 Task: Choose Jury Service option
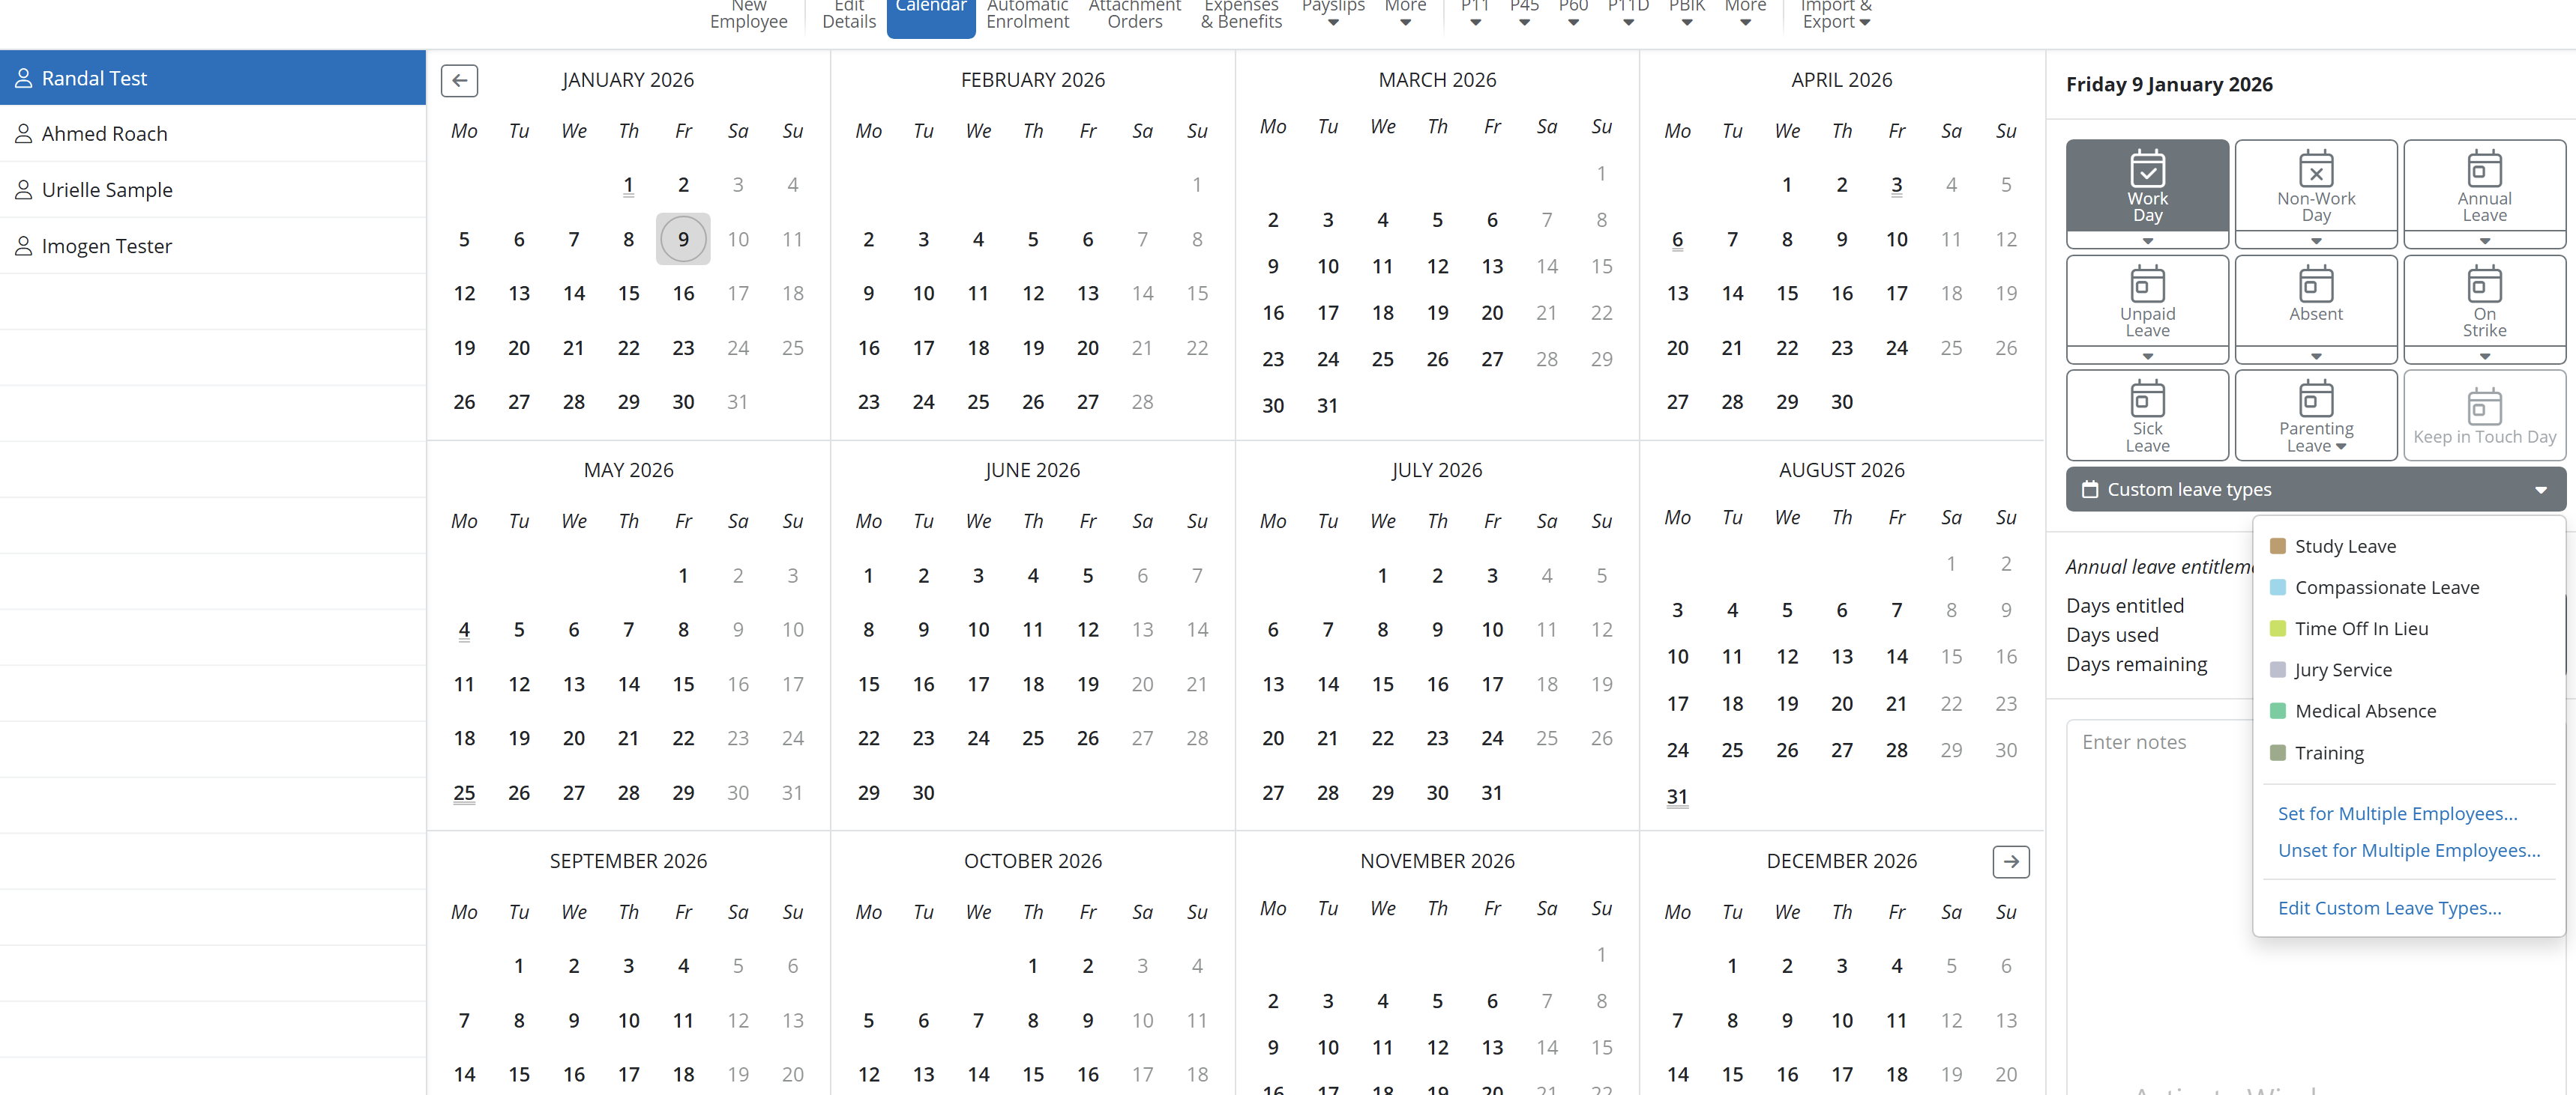click(2408, 670)
